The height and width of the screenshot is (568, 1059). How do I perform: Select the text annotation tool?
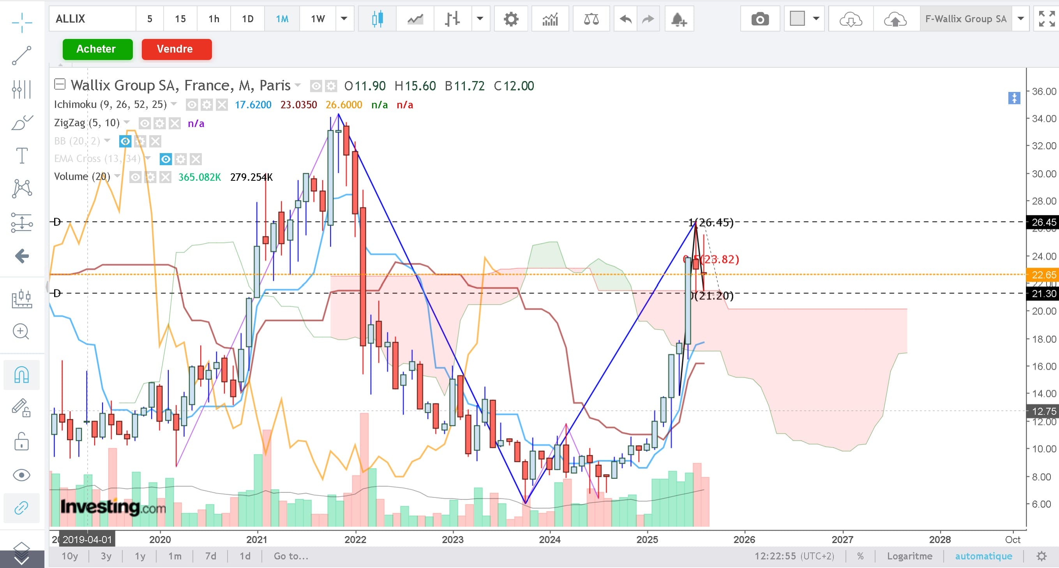pyautogui.click(x=21, y=156)
